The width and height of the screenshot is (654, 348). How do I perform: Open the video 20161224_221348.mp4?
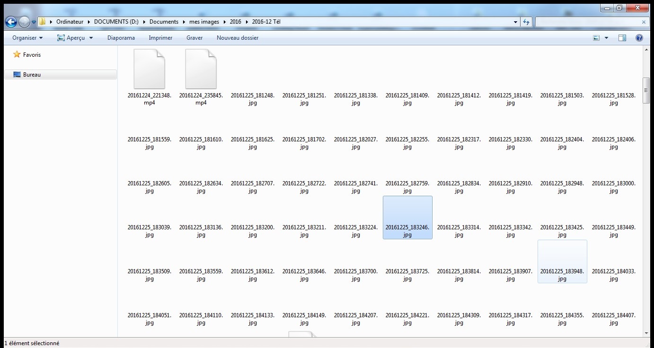[149, 69]
